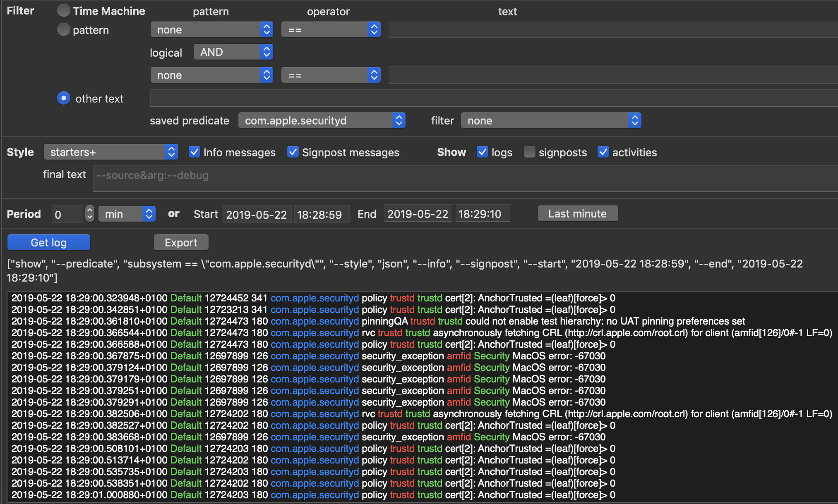Enable the Show signposts checkbox
Screen dimensions: 838x504
[x=529, y=152]
